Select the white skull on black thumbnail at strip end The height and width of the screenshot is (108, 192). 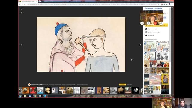tap(136, 90)
